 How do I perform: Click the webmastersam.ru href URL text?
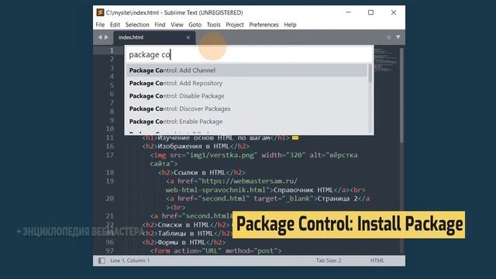[x=250, y=181]
